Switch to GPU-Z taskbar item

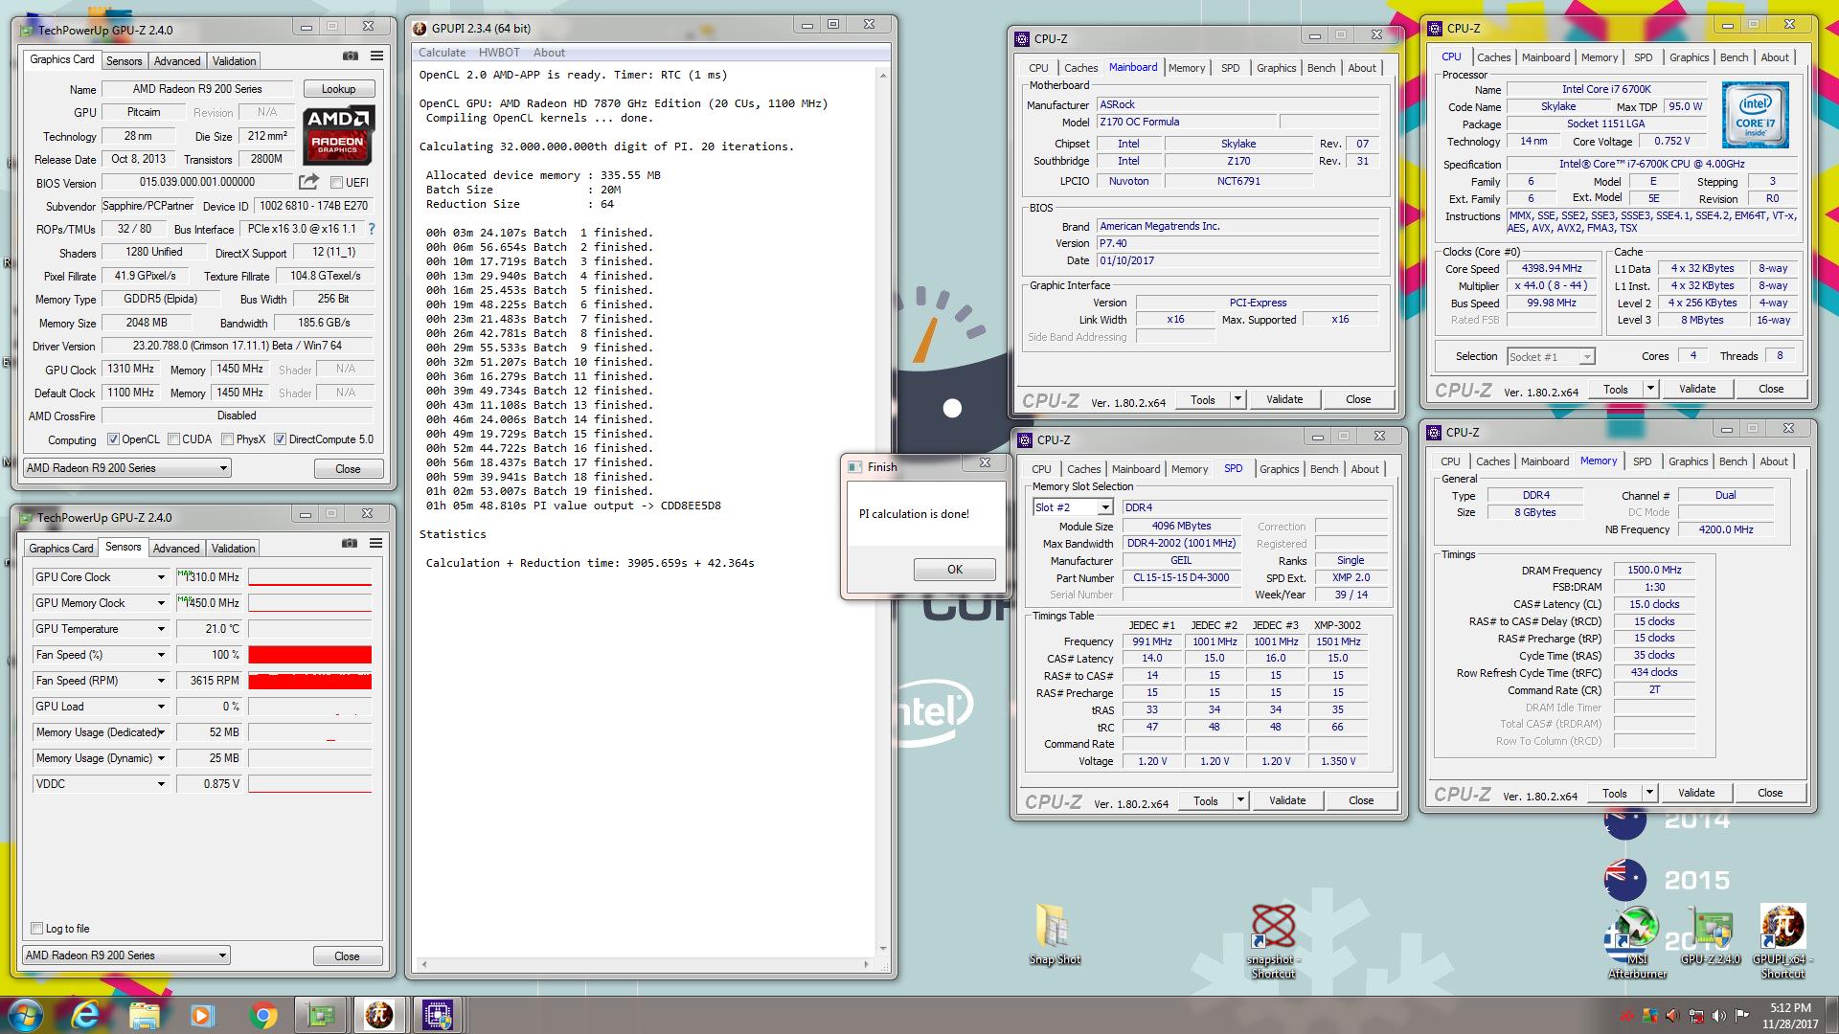coord(320,1015)
